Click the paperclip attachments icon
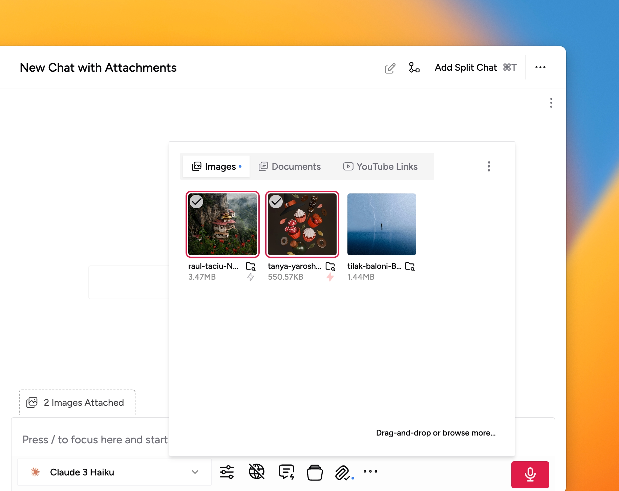 (343, 472)
